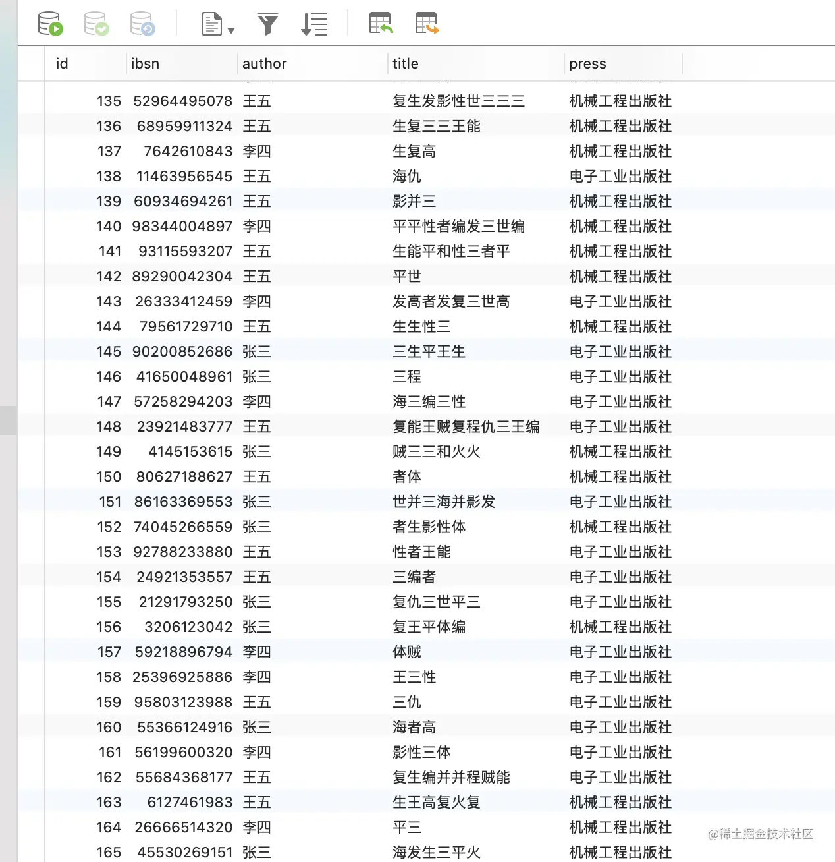The height and width of the screenshot is (862, 835).
Task: Select title cell 性者王能
Action: pos(421,552)
